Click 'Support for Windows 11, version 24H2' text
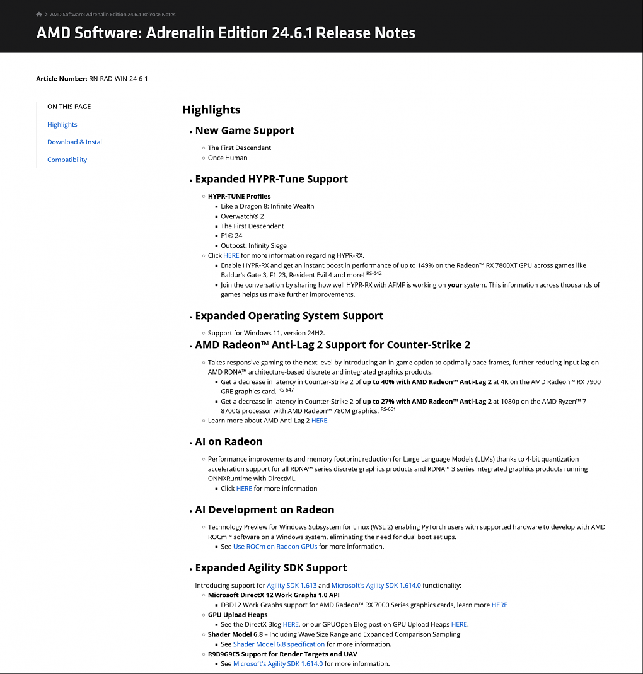Image resolution: width=643 pixels, height=674 pixels. coord(267,333)
